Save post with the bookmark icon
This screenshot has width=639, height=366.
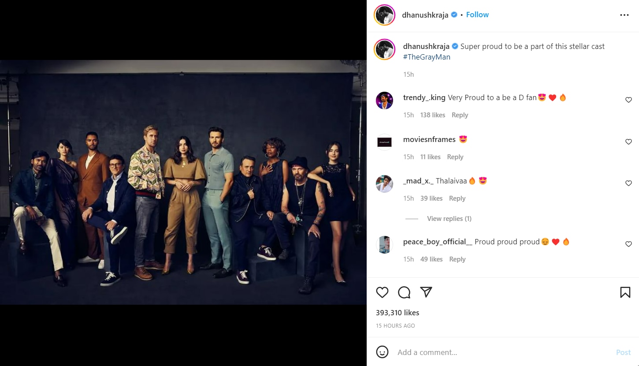click(x=625, y=292)
